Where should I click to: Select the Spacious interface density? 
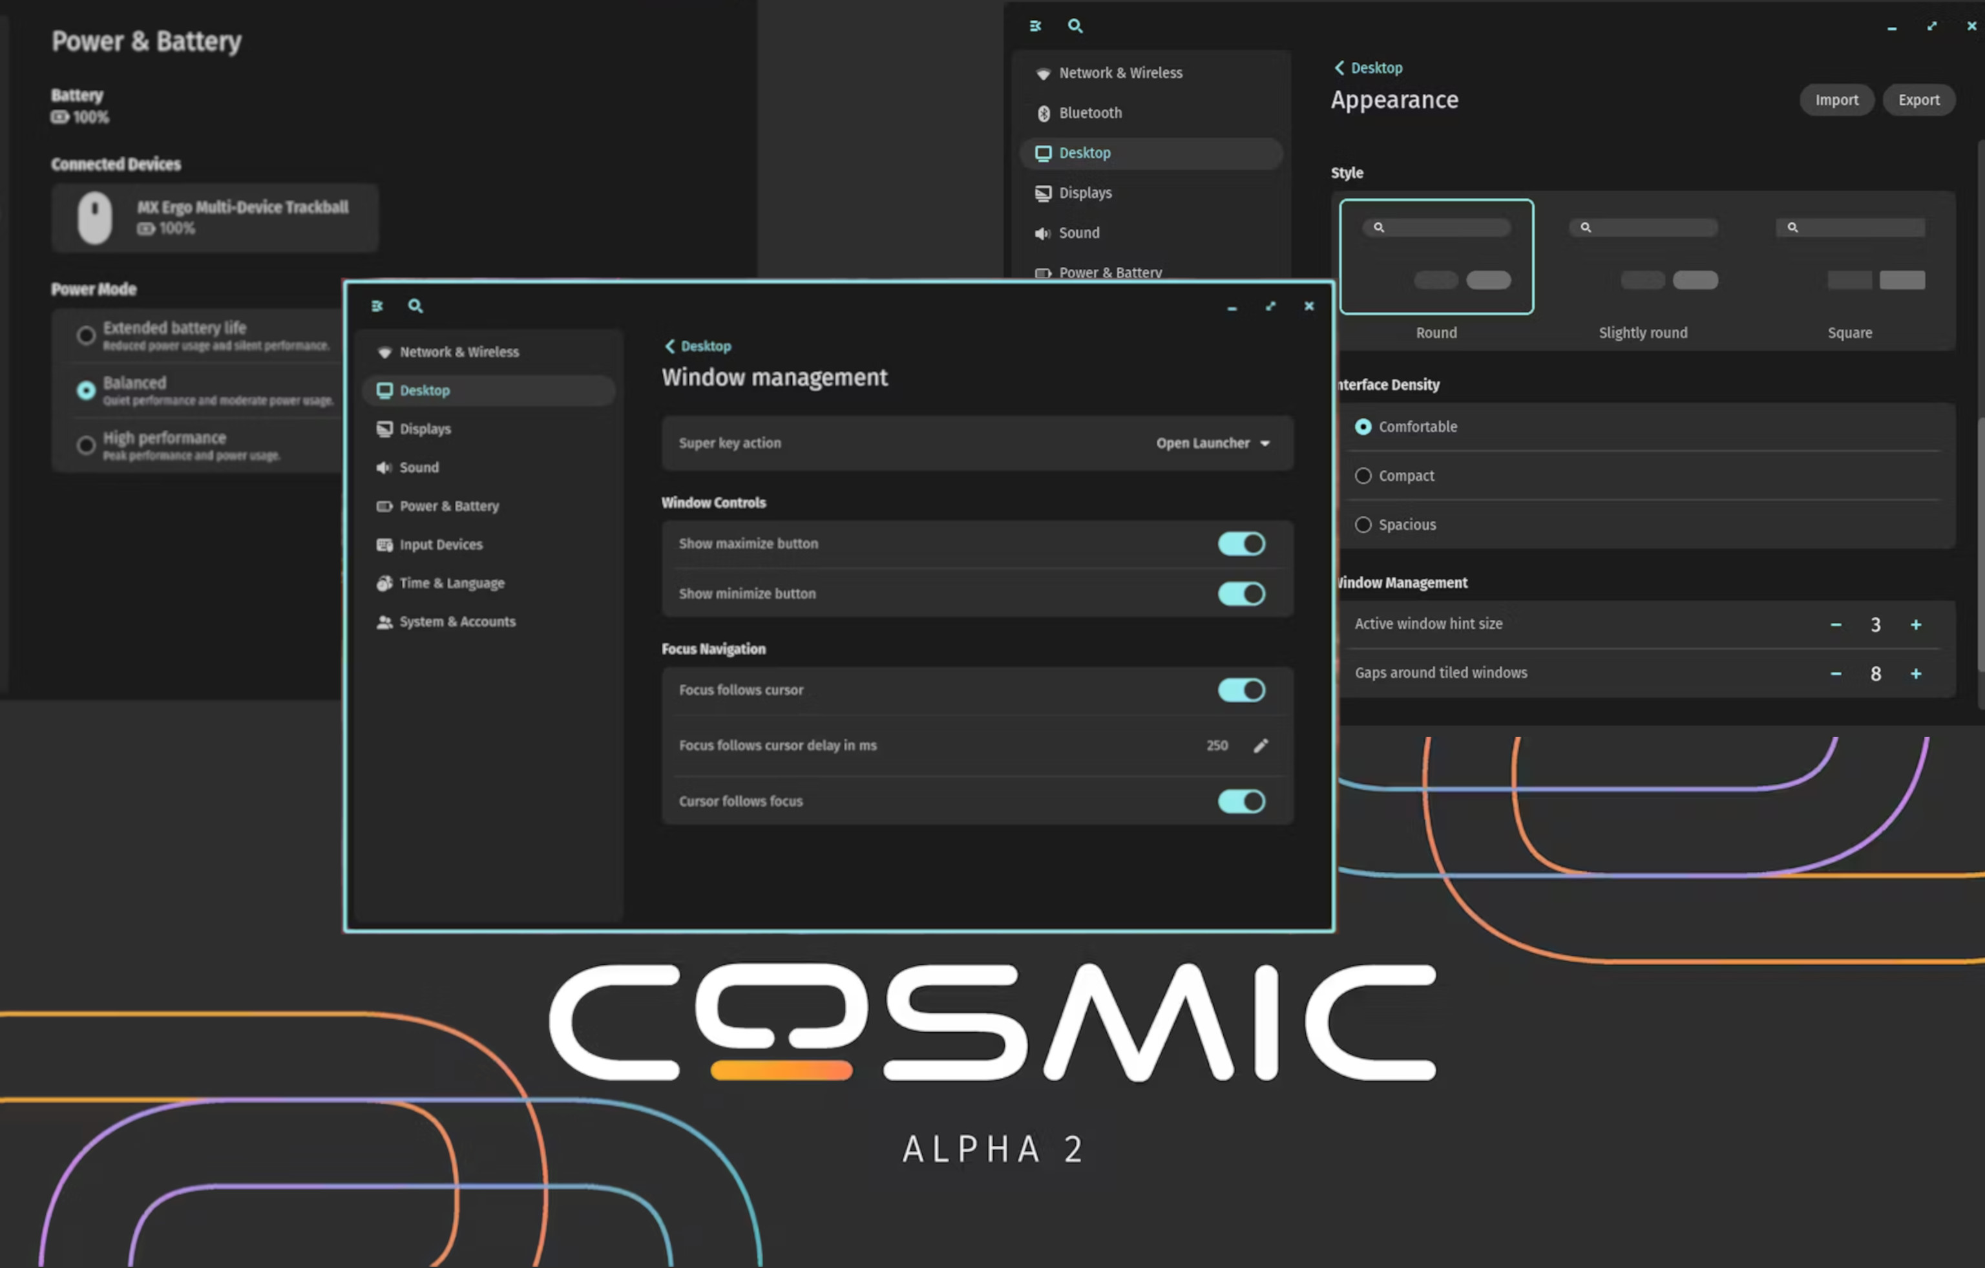1361,524
